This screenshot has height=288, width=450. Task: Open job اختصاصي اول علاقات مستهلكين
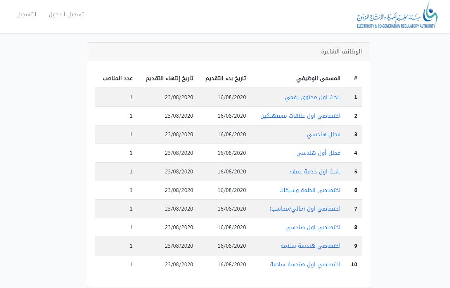tap(301, 116)
